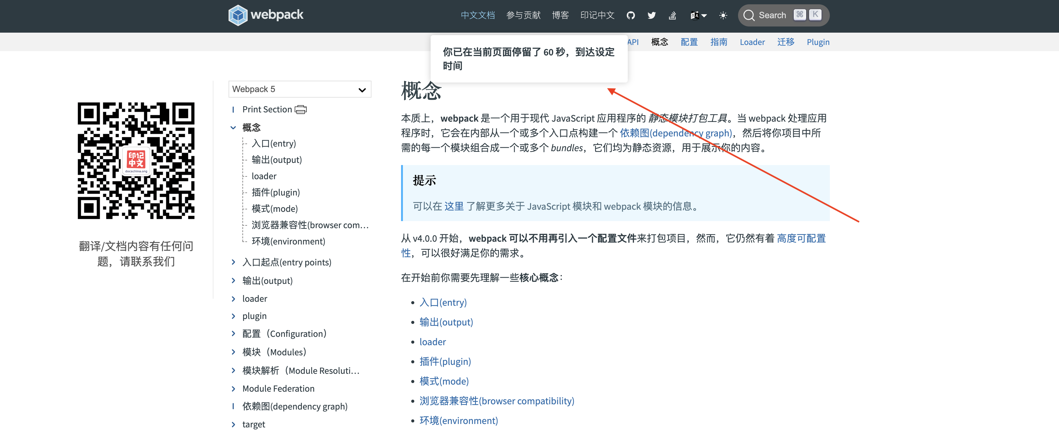Select 入口(entry) in sidebar tree
1059x436 pixels.
tap(274, 143)
